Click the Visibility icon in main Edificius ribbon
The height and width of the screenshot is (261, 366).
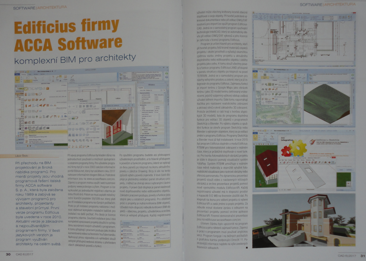tap(65, 78)
